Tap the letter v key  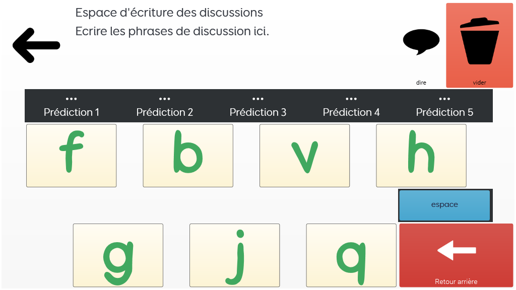304,156
